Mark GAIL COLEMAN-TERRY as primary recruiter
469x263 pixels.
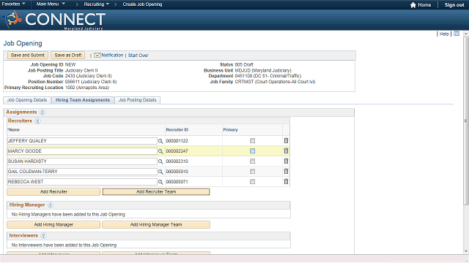coord(252,172)
